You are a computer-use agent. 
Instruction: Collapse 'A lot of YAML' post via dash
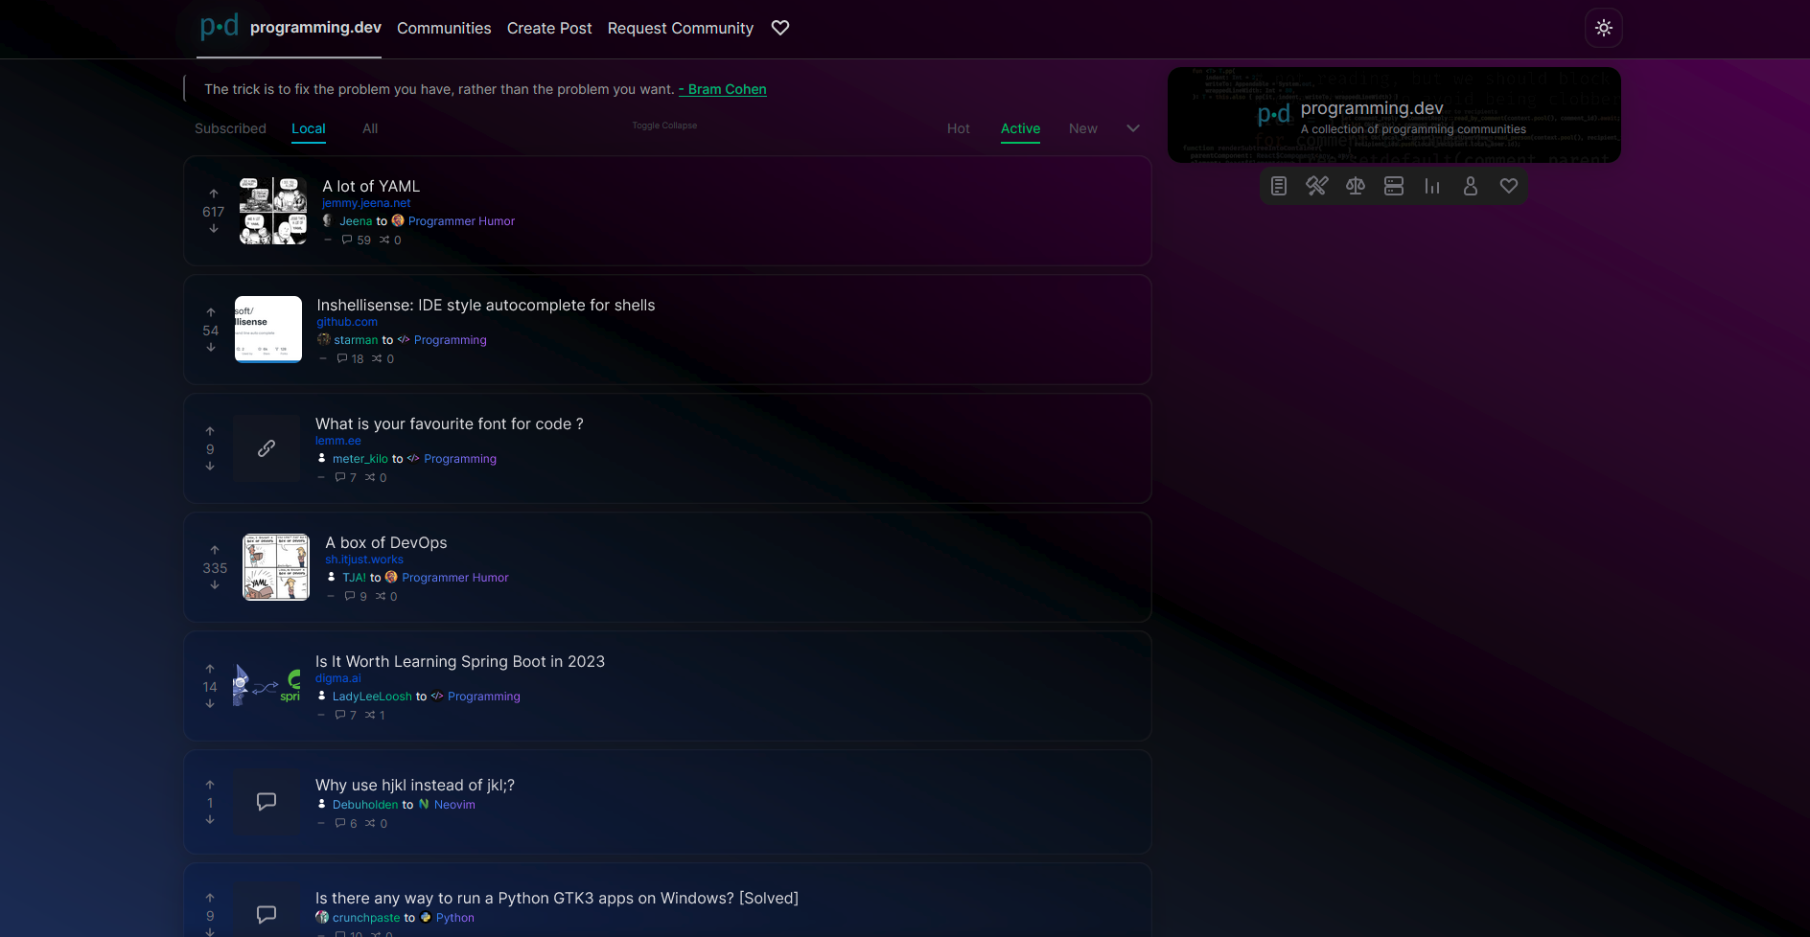(x=328, y=240)
